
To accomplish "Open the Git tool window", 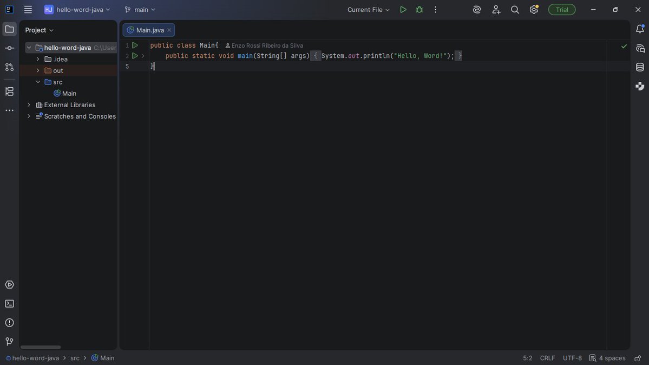I will (x=9, y=341).
